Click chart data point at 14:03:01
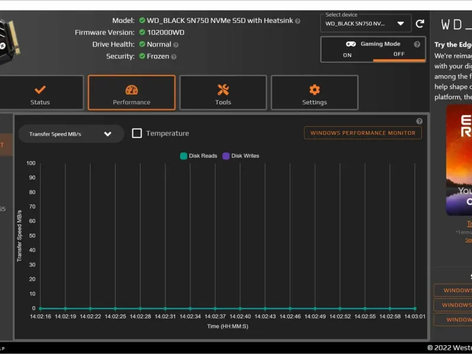472x354 pixels. (415, 309)
